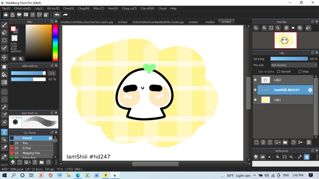The width and height of the screenshot is (319, 179).
Task: Open reference image folder icon
Action: point(263,157)
